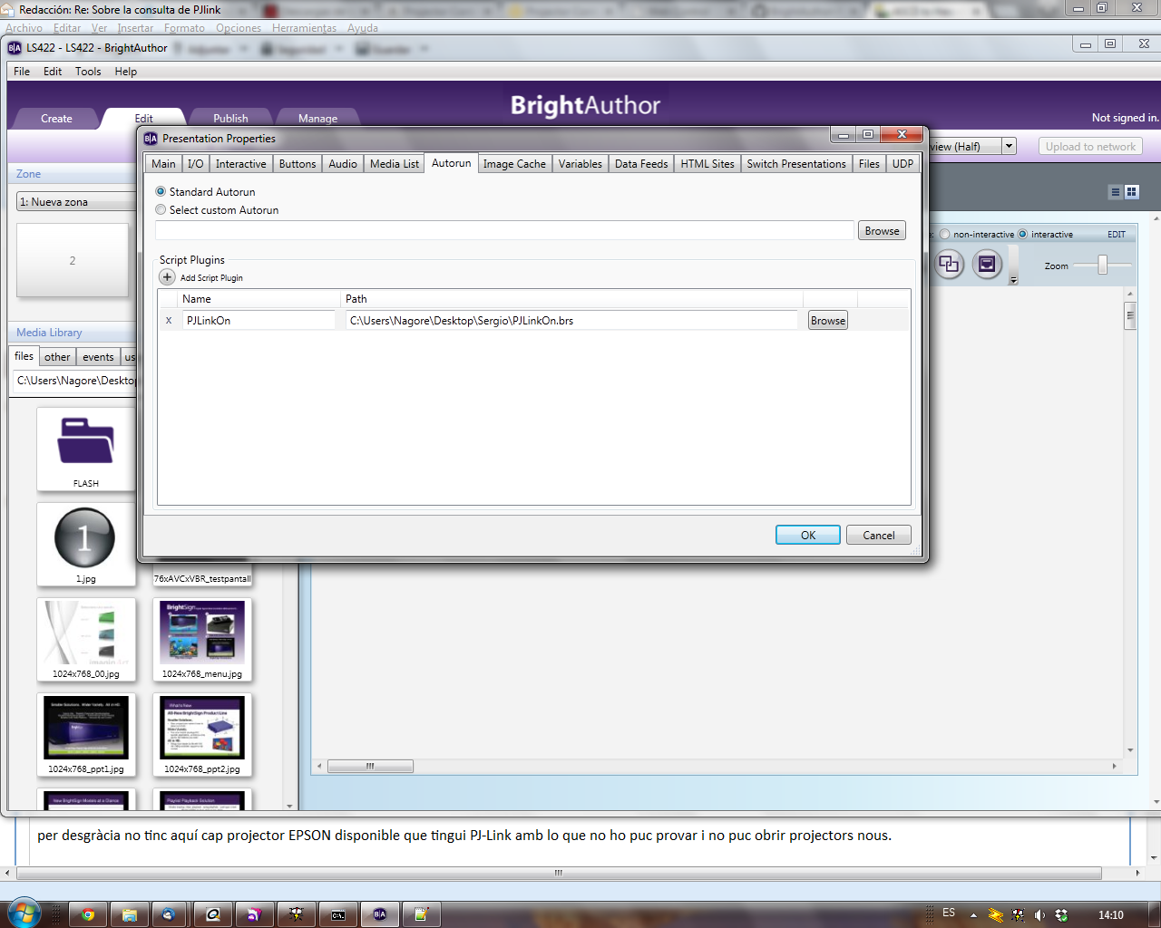
Task: Switch to the Files properties tab
Action: coord(869,164)
